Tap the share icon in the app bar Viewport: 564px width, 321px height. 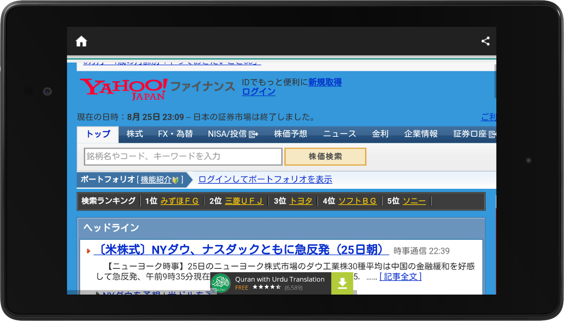[485, 41]
